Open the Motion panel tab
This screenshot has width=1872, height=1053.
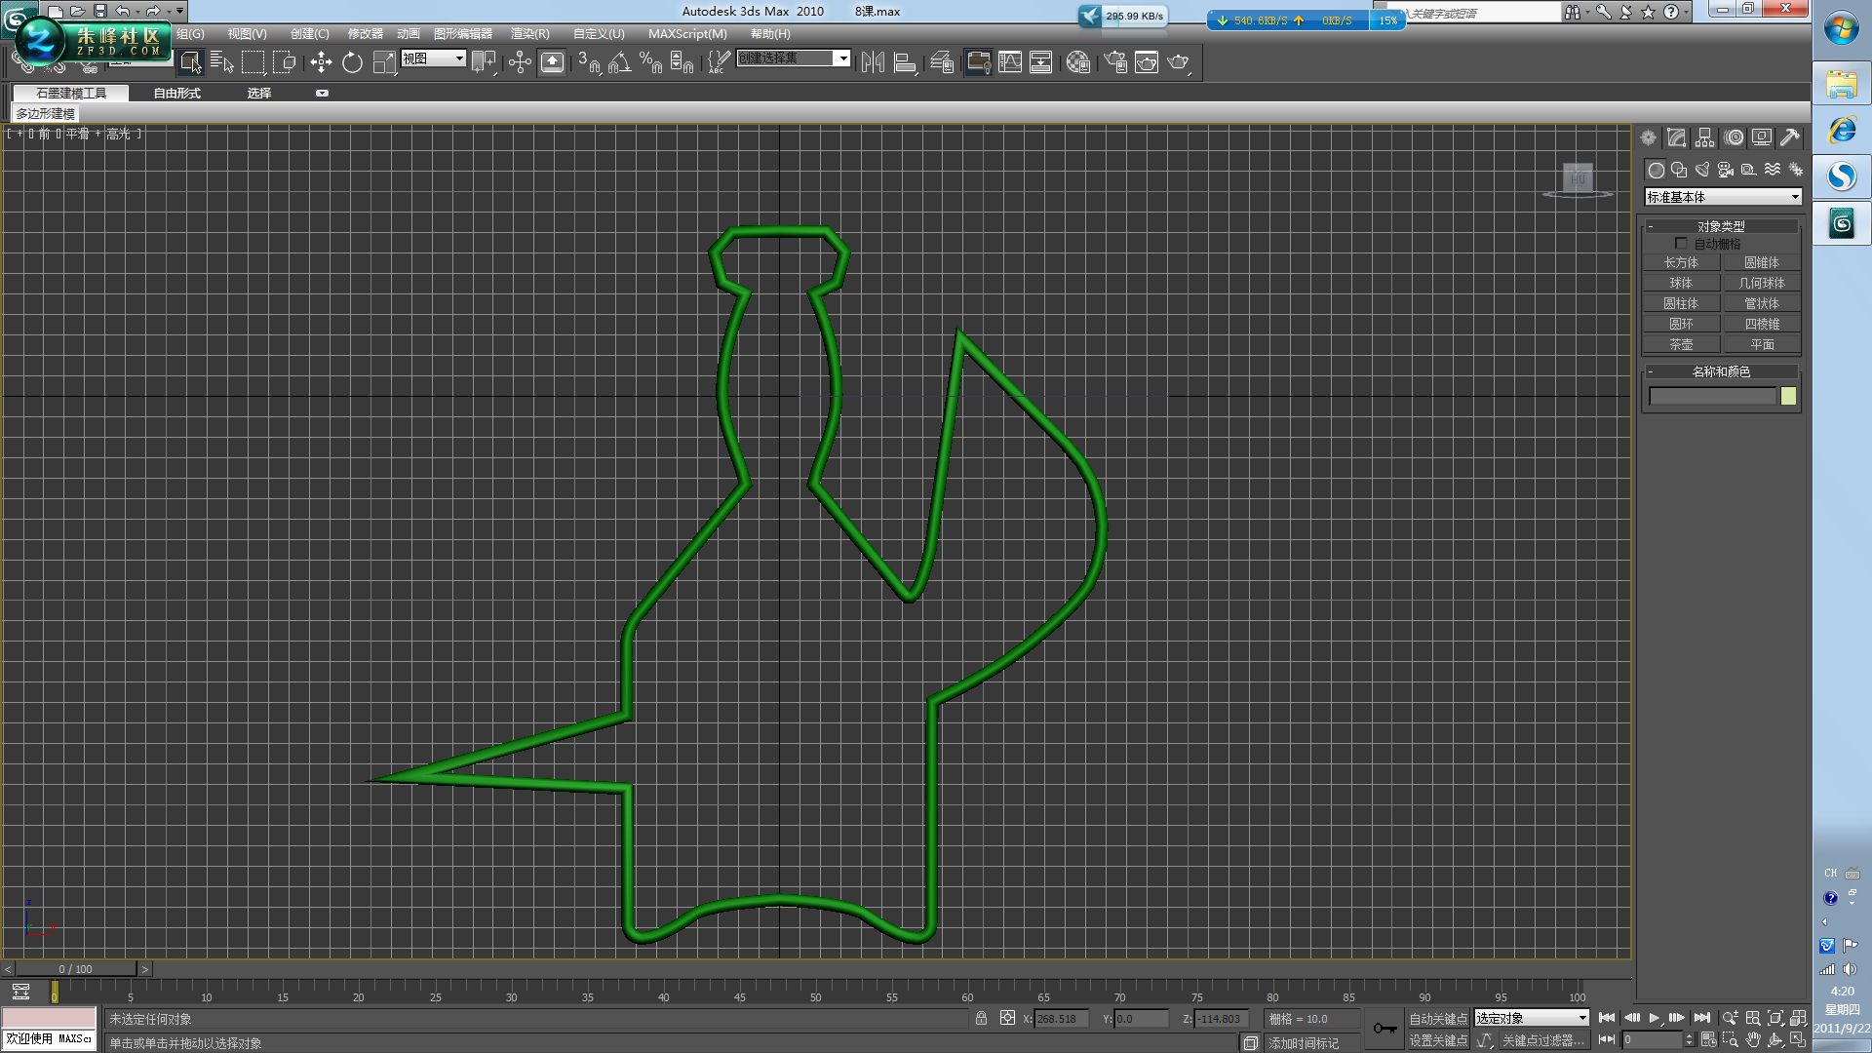[1734, 137]
